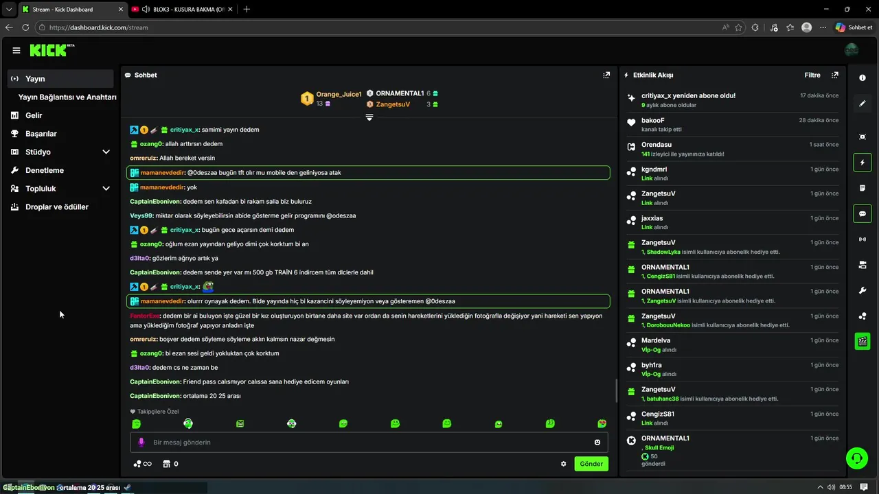Open the Başarılar page
Image resolution: width=879 pixels, height=494 pixels.
41,134
